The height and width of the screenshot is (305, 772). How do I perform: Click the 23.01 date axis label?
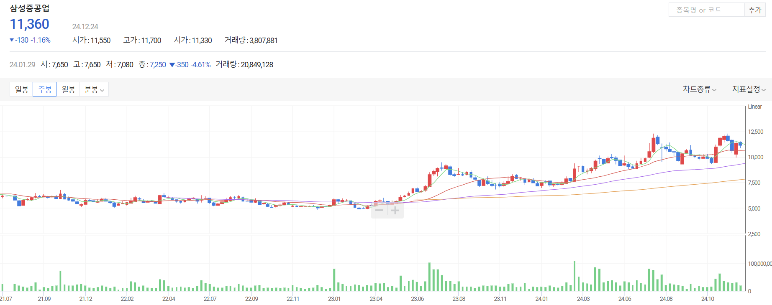click(334, 299)
